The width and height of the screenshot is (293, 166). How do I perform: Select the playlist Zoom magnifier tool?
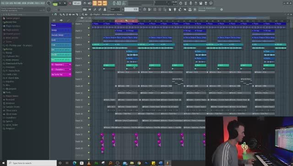83,14
